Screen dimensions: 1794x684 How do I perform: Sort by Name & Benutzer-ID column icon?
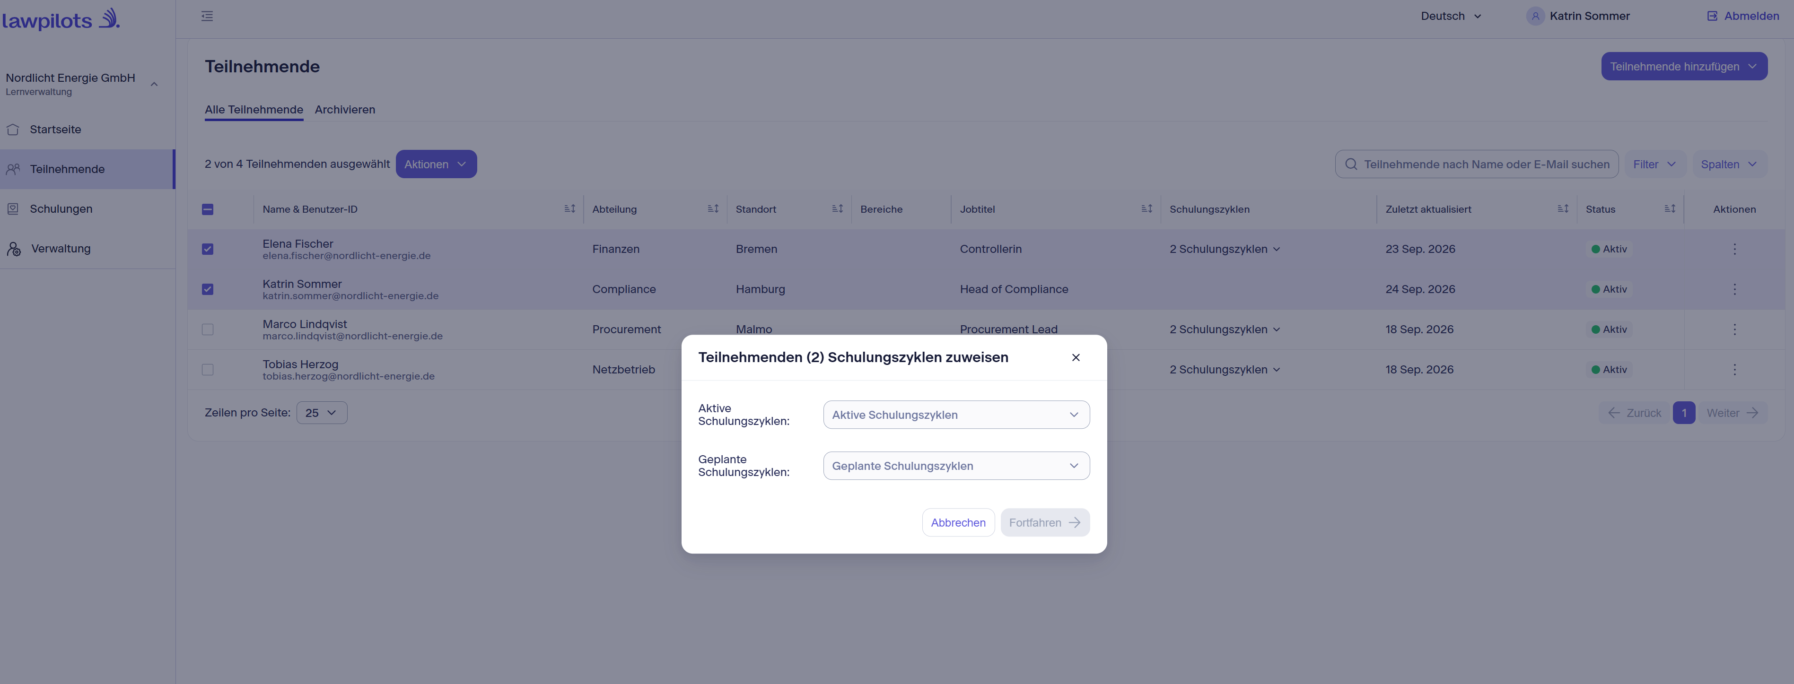click(569, 209)
